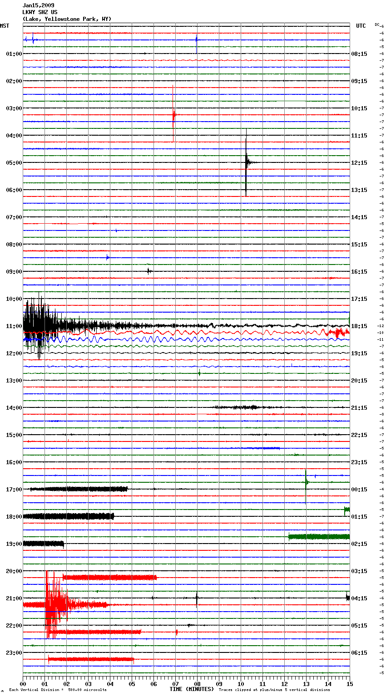Click the 16:15 UTC time label
Viewport: 386px width, 696px height.
pos(359,272)
